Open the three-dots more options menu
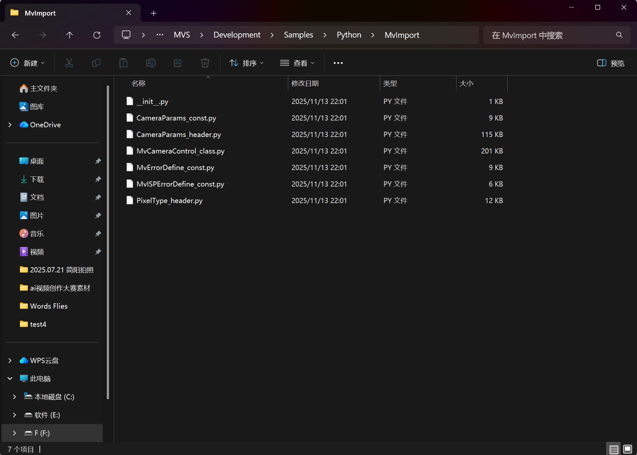The image size is (637, 455). click(338, 63)
